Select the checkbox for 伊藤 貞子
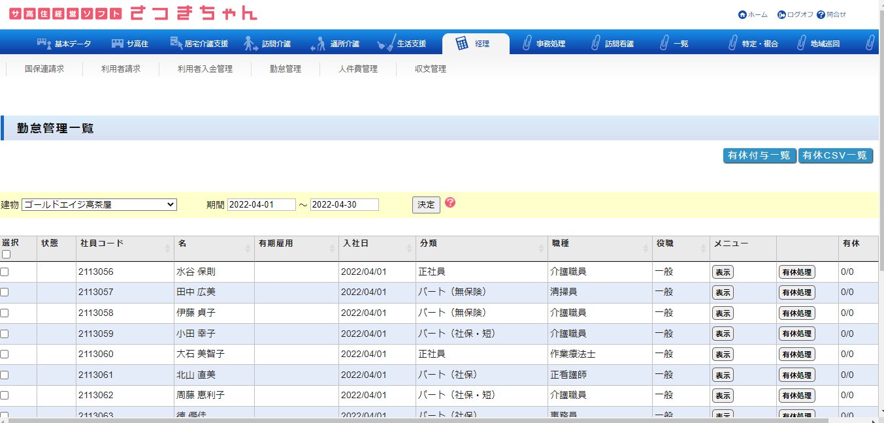The height and width of the screenshot is (423, 884). [x=5, y=313]
